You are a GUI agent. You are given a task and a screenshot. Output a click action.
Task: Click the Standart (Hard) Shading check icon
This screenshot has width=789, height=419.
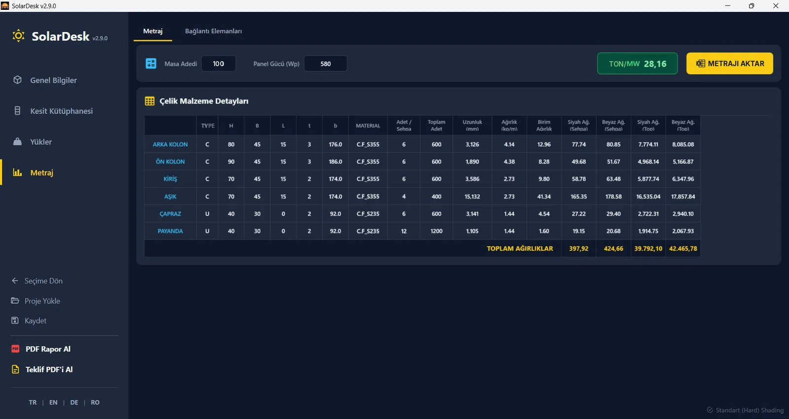click(710, 410)
